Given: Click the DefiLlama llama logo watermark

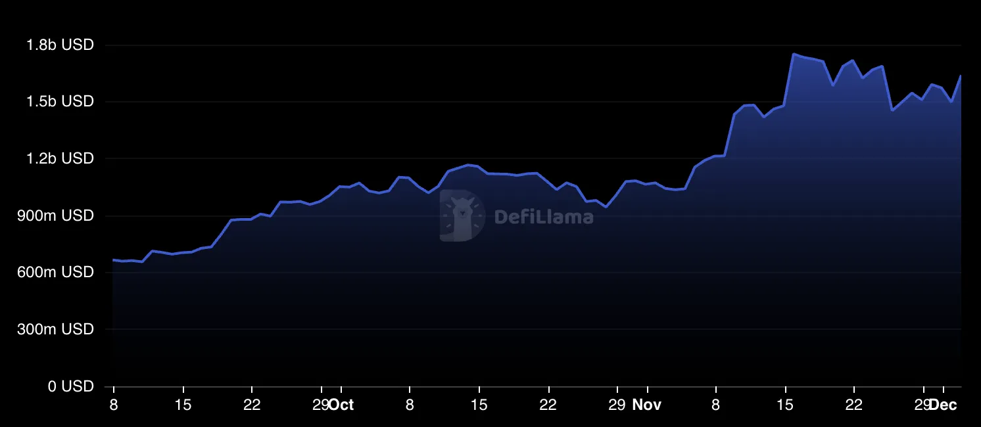Looking at the screenshot, I should coord(462,215).
